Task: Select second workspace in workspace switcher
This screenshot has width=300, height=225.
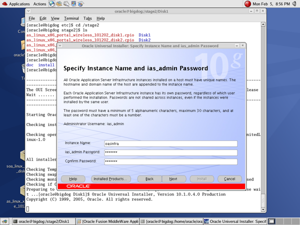Action: [x=279, y=221]
